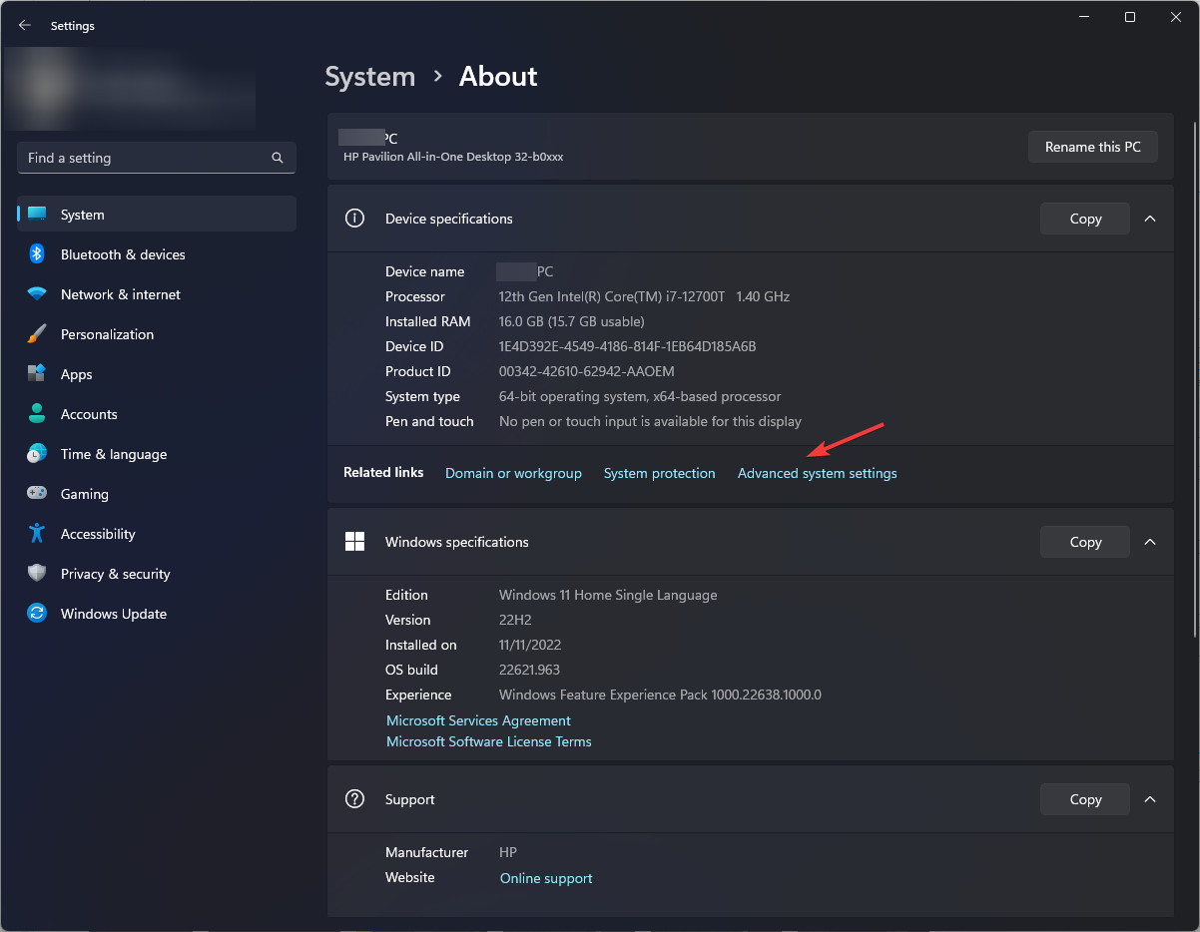Switch to Time & language
Viewport: 1200px width, 932px height.
(x=157, y=454)
